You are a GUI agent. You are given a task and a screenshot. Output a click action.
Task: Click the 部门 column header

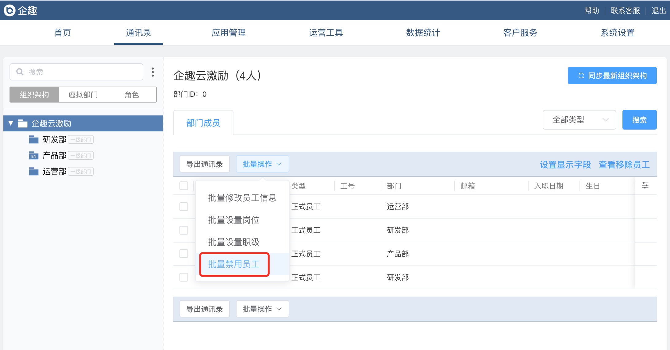coord(394,186)
